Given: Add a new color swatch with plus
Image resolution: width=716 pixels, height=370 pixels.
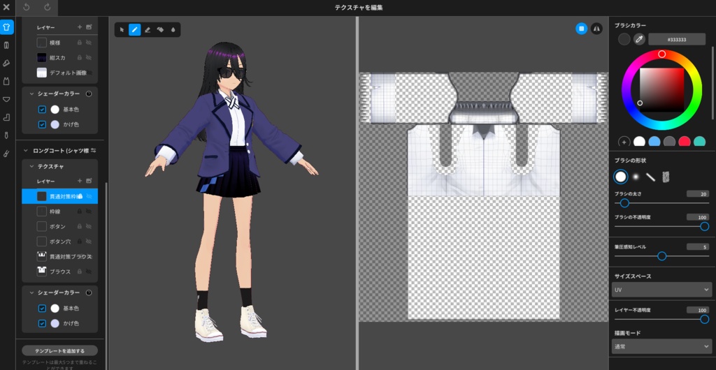Looking at the screenshot, I should 624,141.
